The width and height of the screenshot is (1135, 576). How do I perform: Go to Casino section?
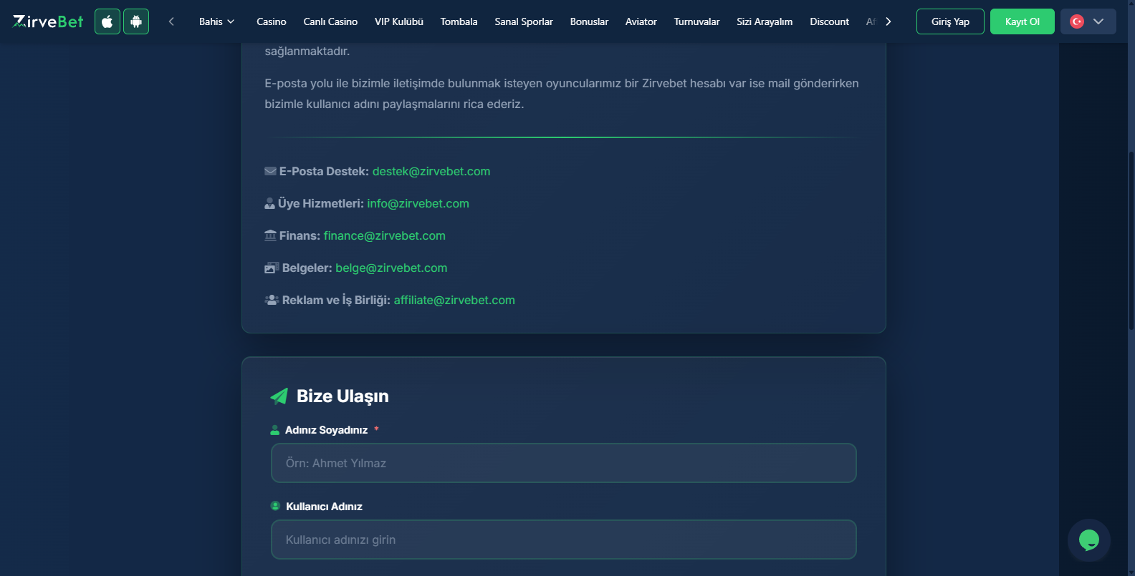click(x=272, y=21)
